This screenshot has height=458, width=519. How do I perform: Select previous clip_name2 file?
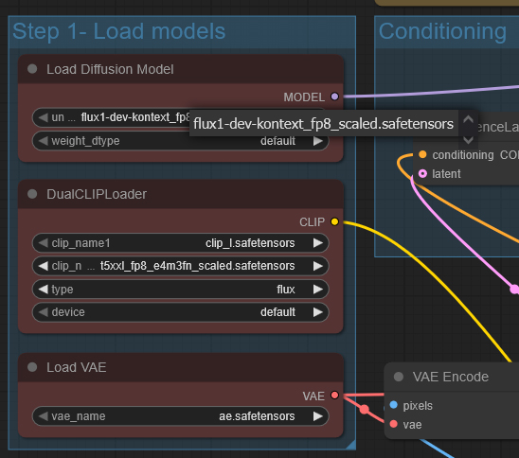click(x=43, y=266)
